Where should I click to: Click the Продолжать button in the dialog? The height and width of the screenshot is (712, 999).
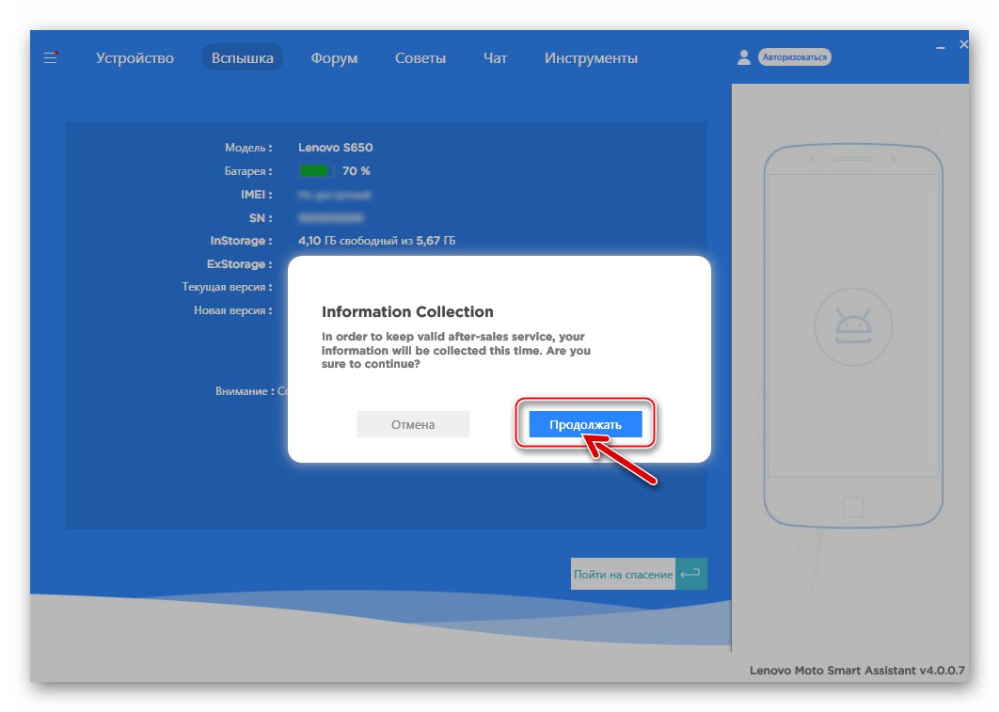(585, 423)
